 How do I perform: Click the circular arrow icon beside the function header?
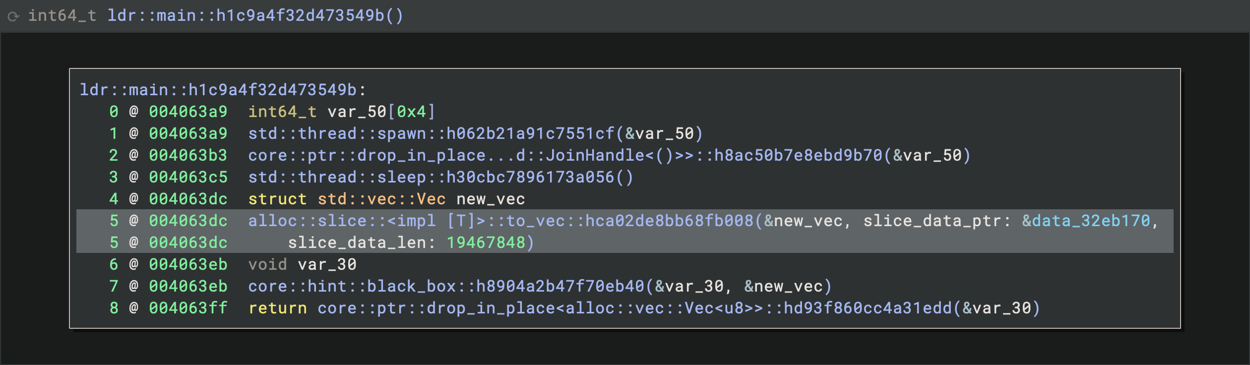tap(13, 16)
